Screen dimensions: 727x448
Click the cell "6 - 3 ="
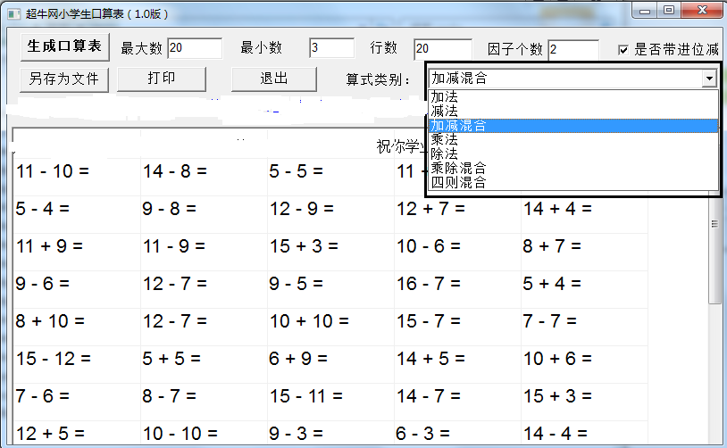[457, 434]
